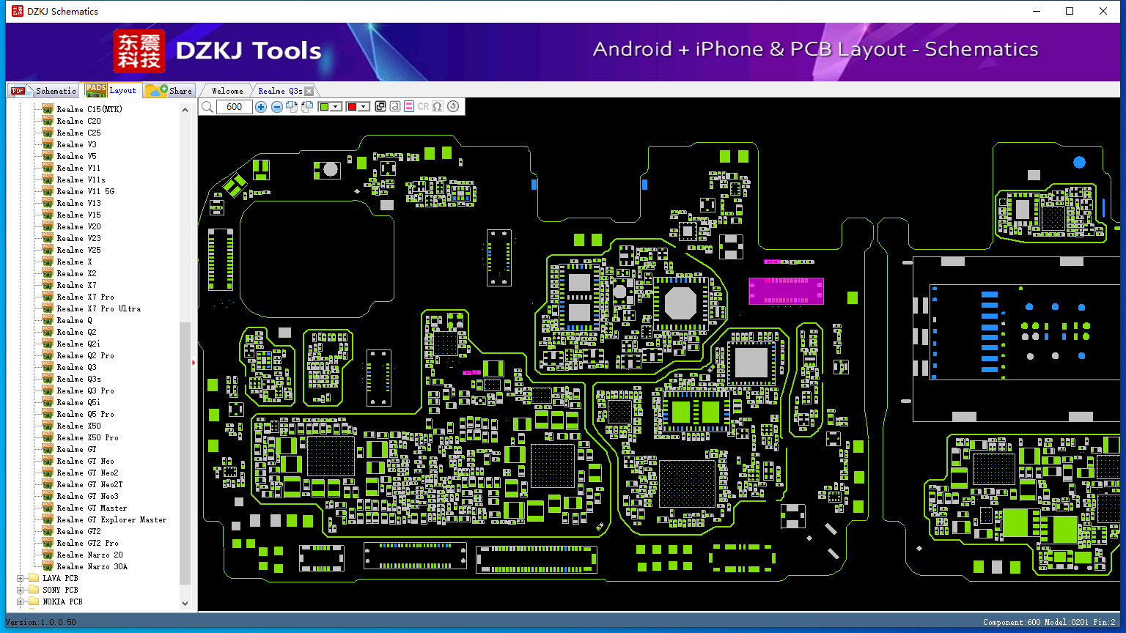Image resolution: width=1126 pixels, height=633 pixels.
Task: Toggle the text label 'a' display icon
Action: click(x=395, y=107)
